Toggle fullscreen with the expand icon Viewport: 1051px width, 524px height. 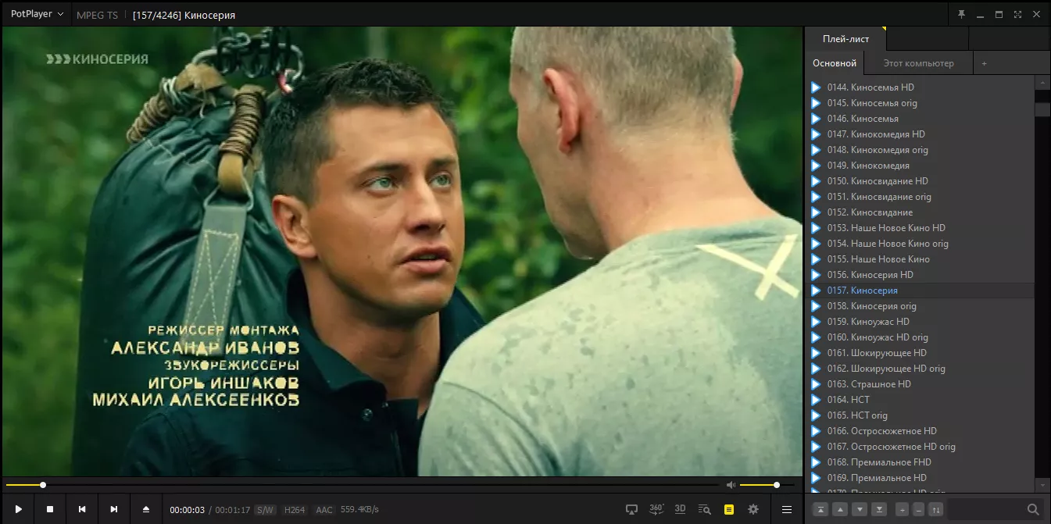(x=1017, y=14)
